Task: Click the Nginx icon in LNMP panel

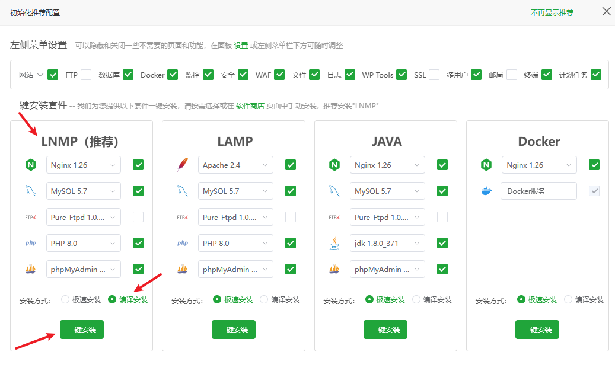Action: [30, 165]
